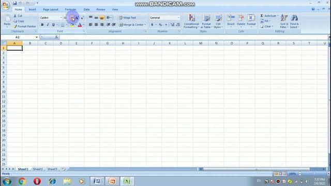
Task: Align text to the right
Action: pos(102,25)
